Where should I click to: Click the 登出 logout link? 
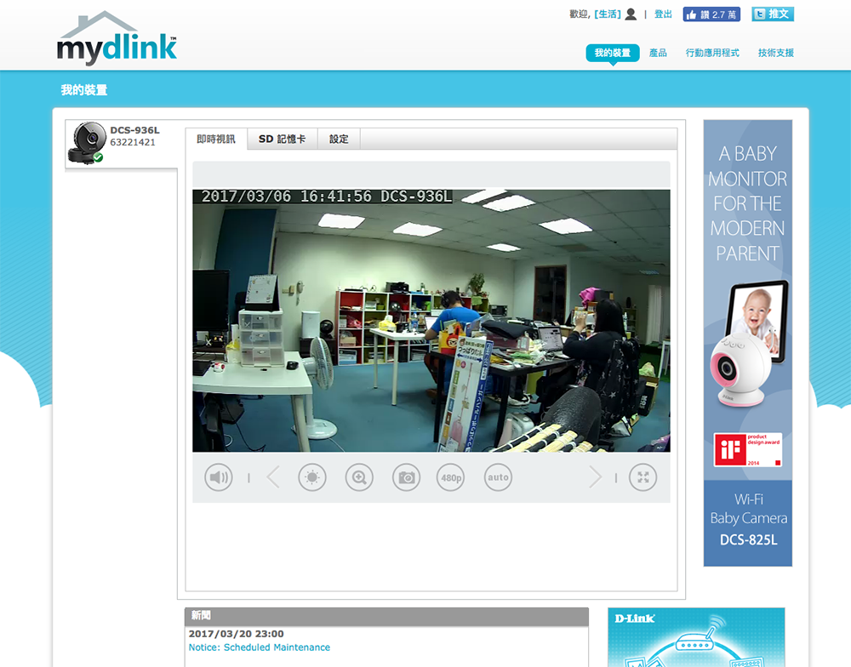pyautogui.click(x=663, y=14)
